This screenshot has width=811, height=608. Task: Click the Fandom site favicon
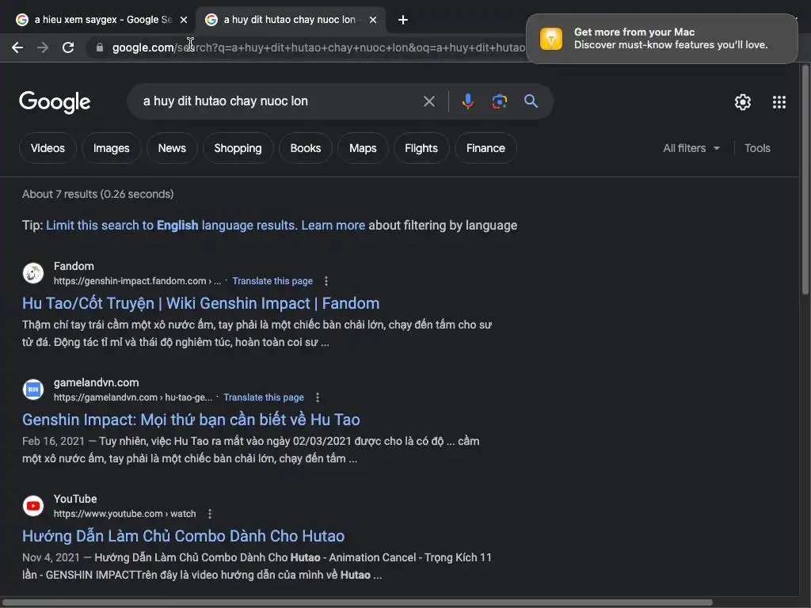(x=33, y=273)
